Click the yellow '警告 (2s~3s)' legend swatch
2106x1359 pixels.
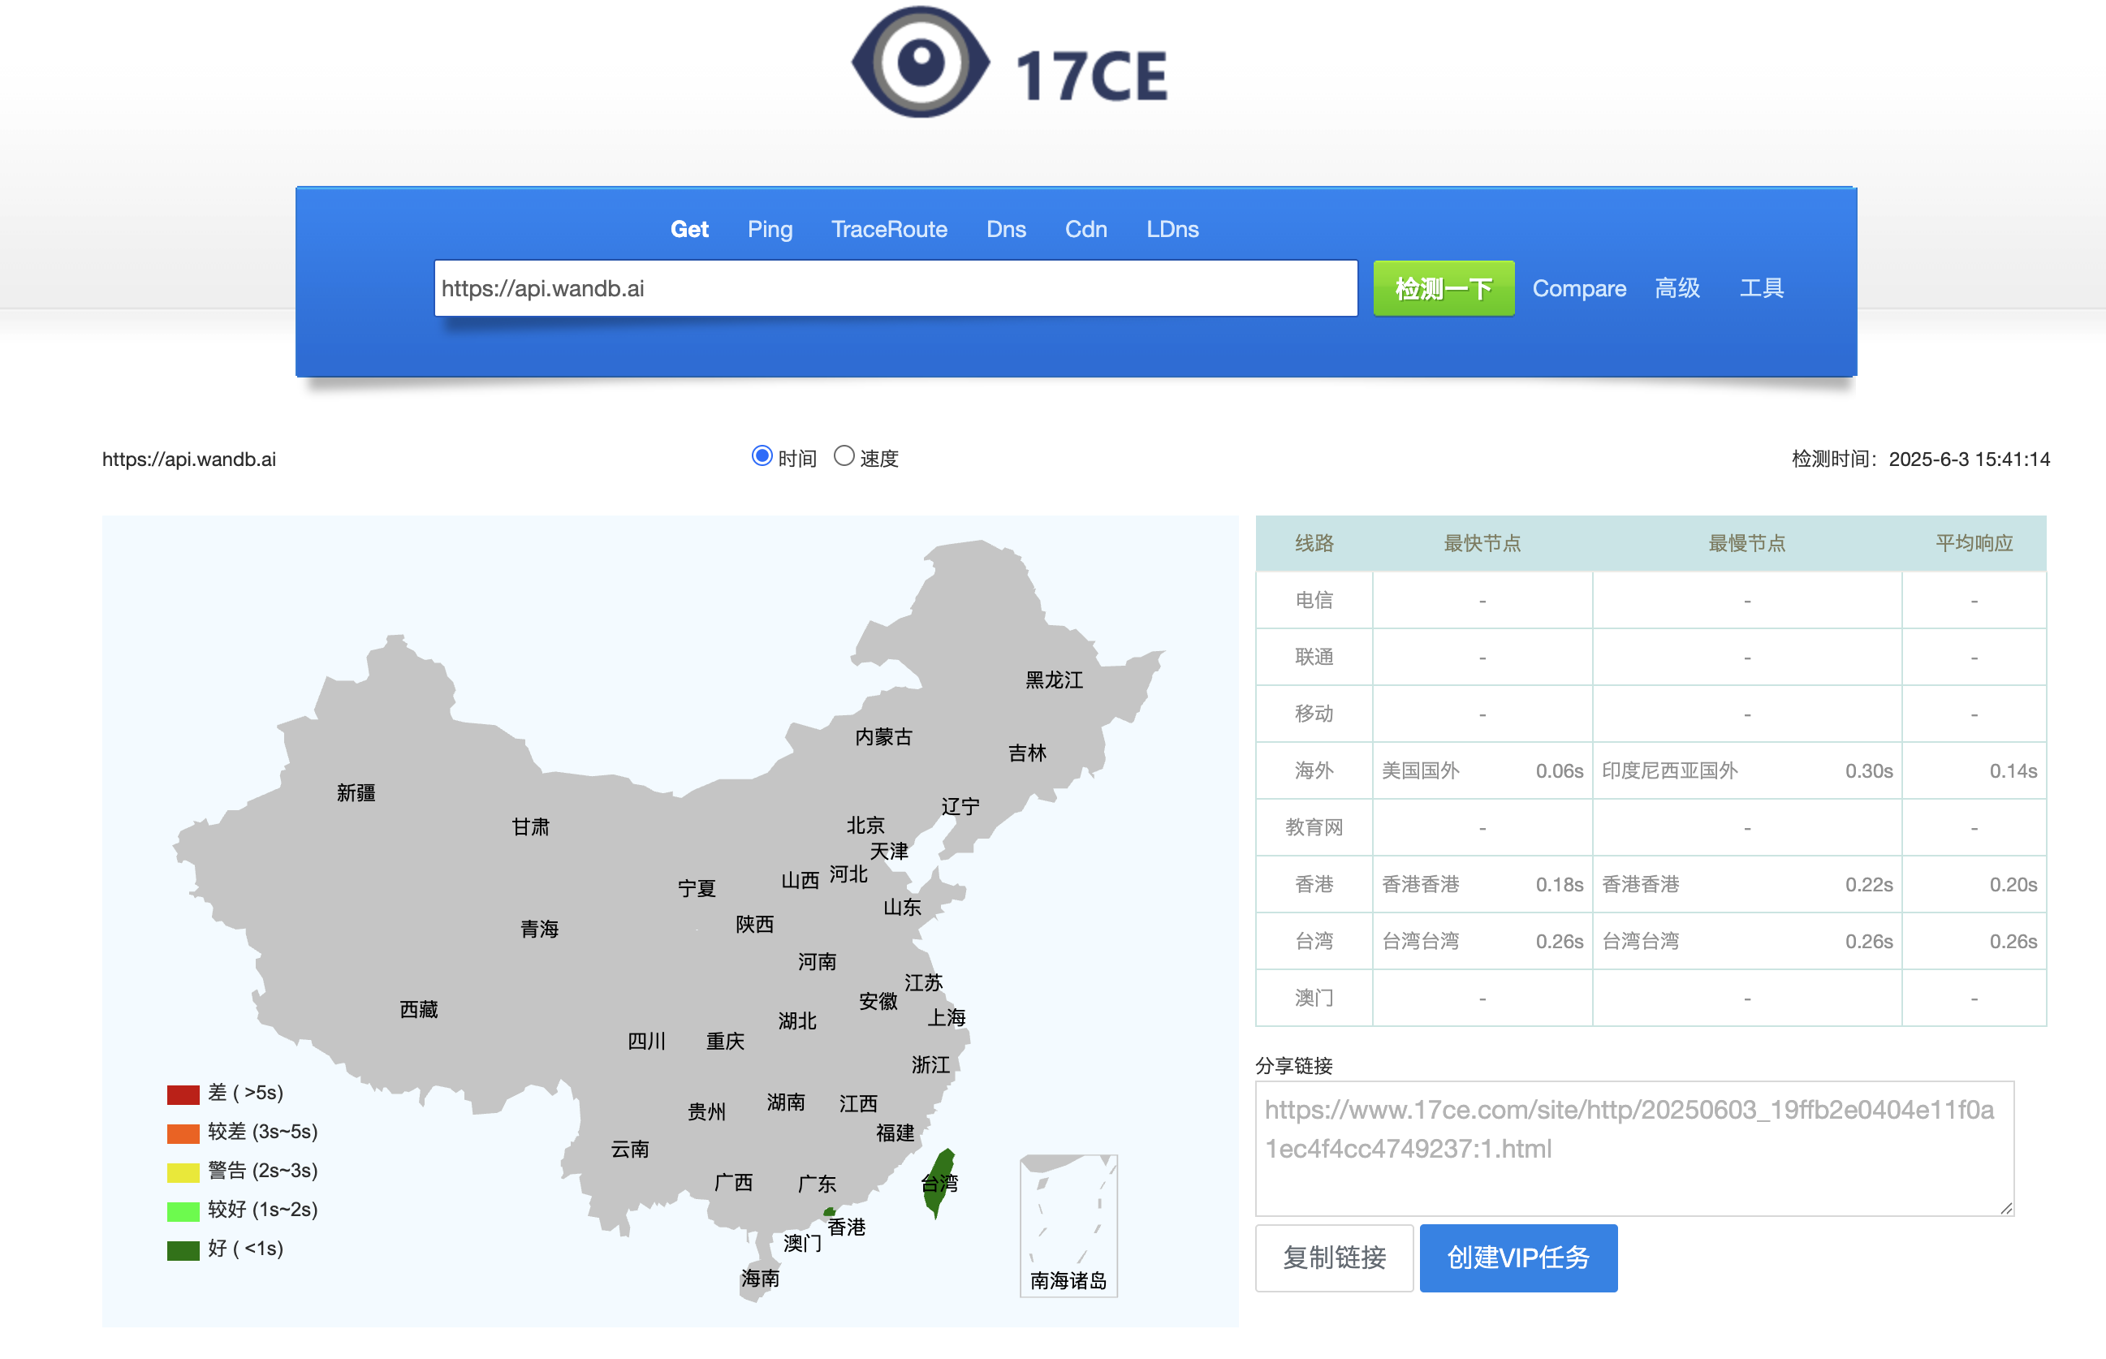point(183,1172)
